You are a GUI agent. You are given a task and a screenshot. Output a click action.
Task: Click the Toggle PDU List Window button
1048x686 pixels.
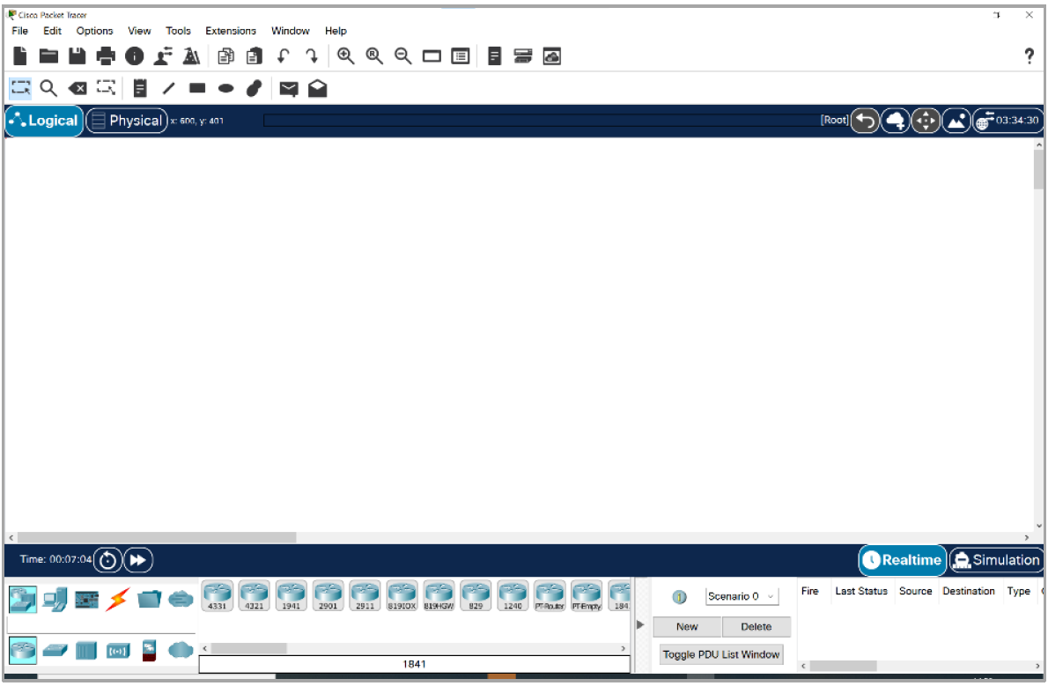(x=721, y=654)
